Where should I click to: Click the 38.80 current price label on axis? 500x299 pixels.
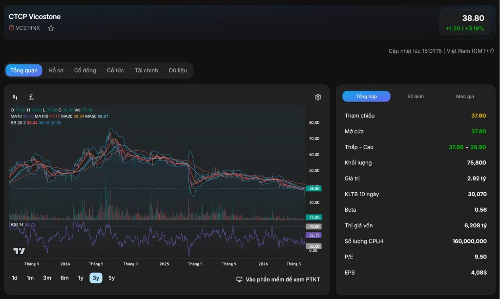click(x=314, y=188)
